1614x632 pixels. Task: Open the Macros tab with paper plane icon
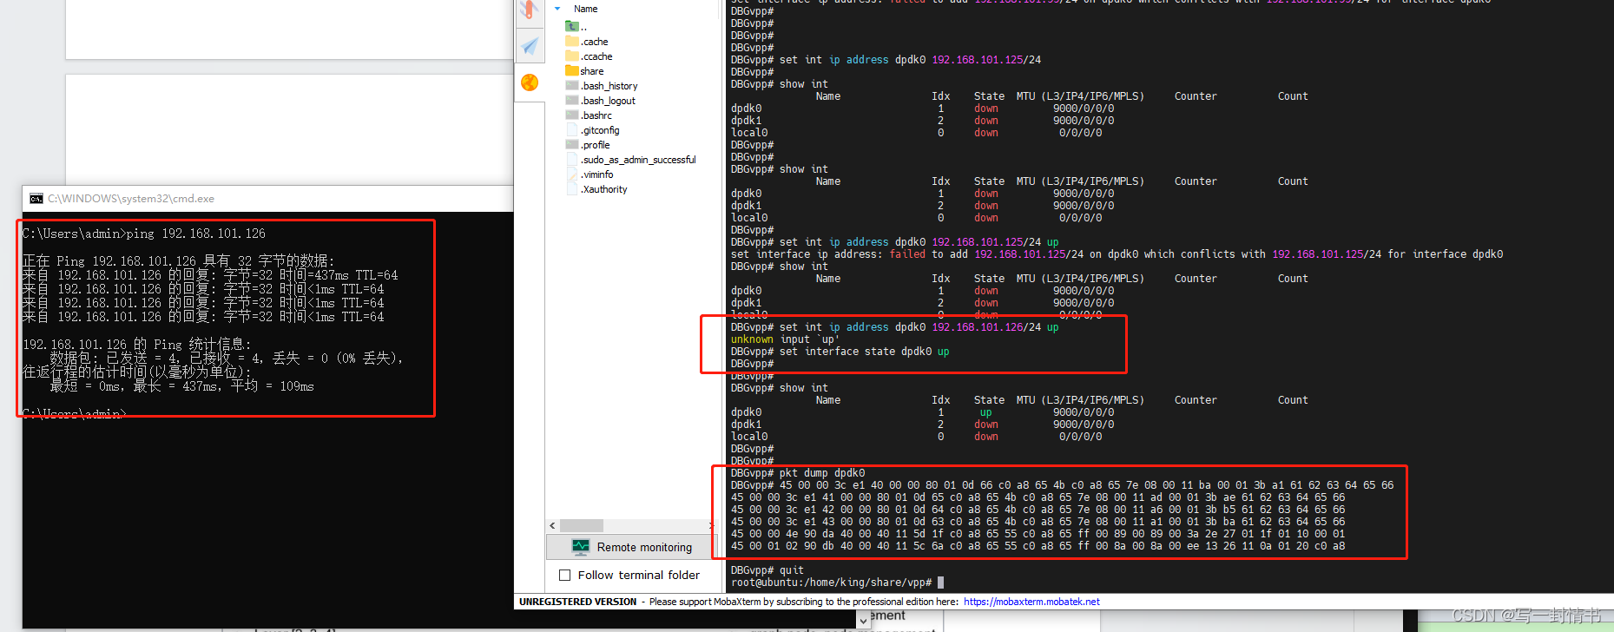(530, 46)
